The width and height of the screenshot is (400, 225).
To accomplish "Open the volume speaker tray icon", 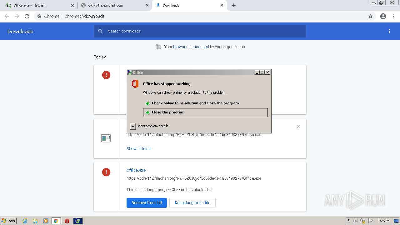I will 355,221.
